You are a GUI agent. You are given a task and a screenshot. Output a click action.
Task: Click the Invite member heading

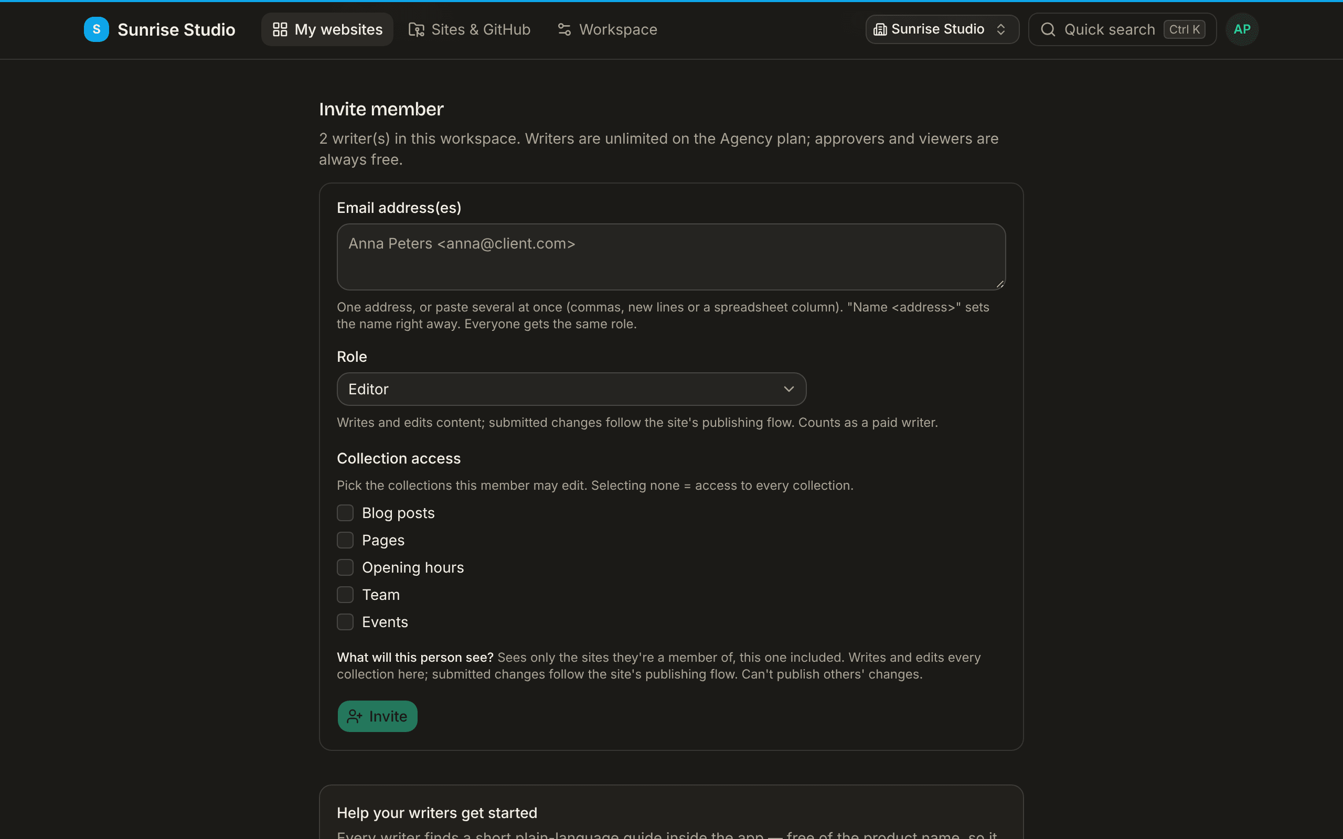[381, 109]
